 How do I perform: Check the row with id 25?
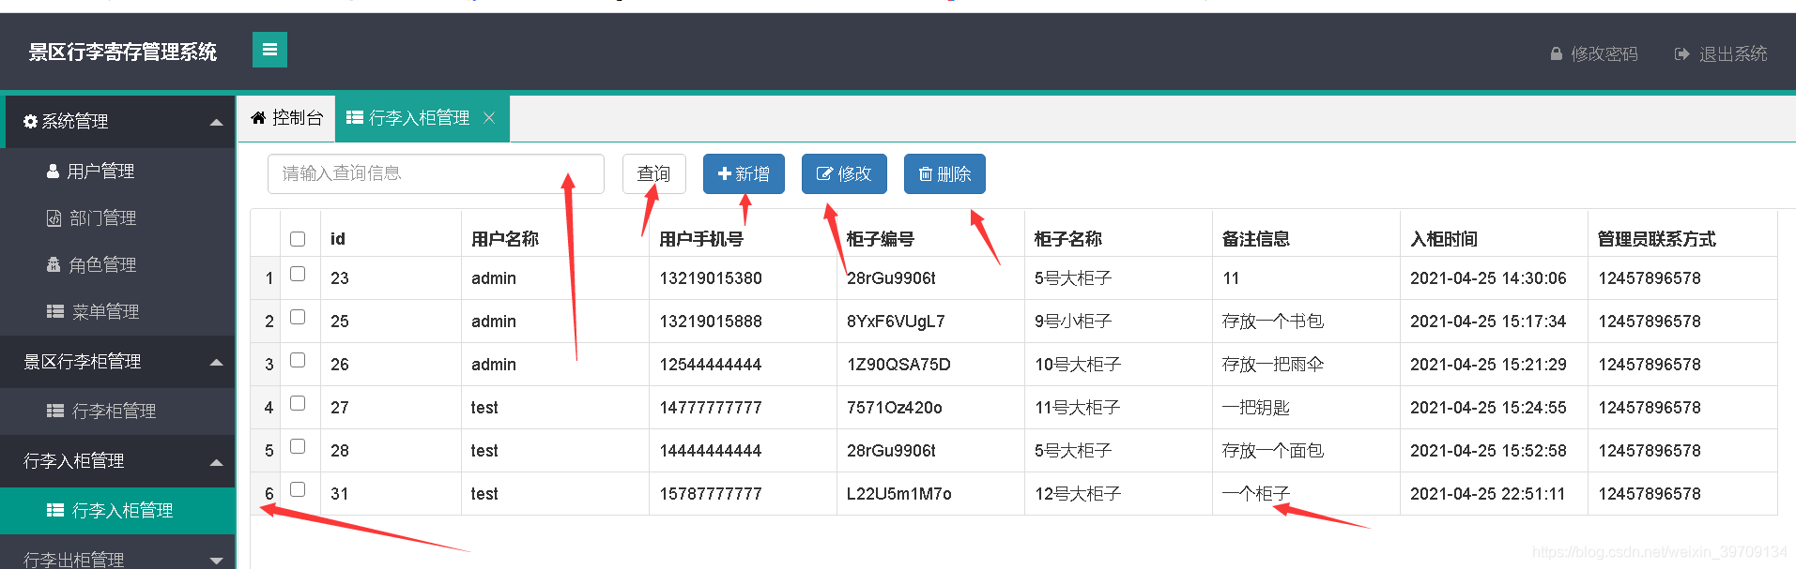click(298, 318)
